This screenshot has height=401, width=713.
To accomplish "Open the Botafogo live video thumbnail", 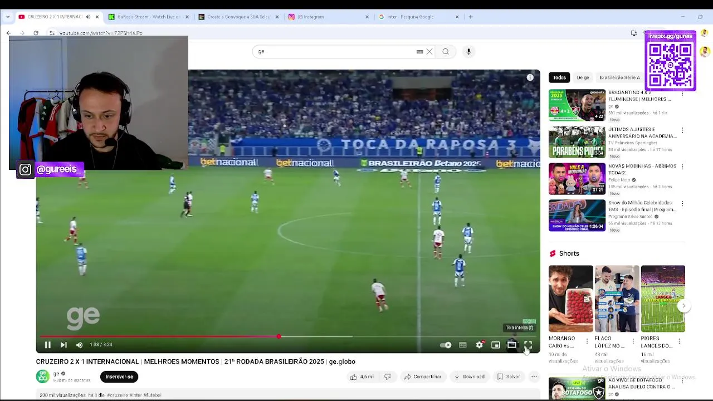I will click(x=577, y=389).
